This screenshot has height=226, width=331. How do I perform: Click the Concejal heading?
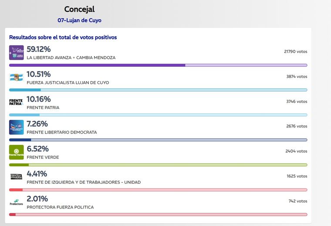tap(79, 9)
